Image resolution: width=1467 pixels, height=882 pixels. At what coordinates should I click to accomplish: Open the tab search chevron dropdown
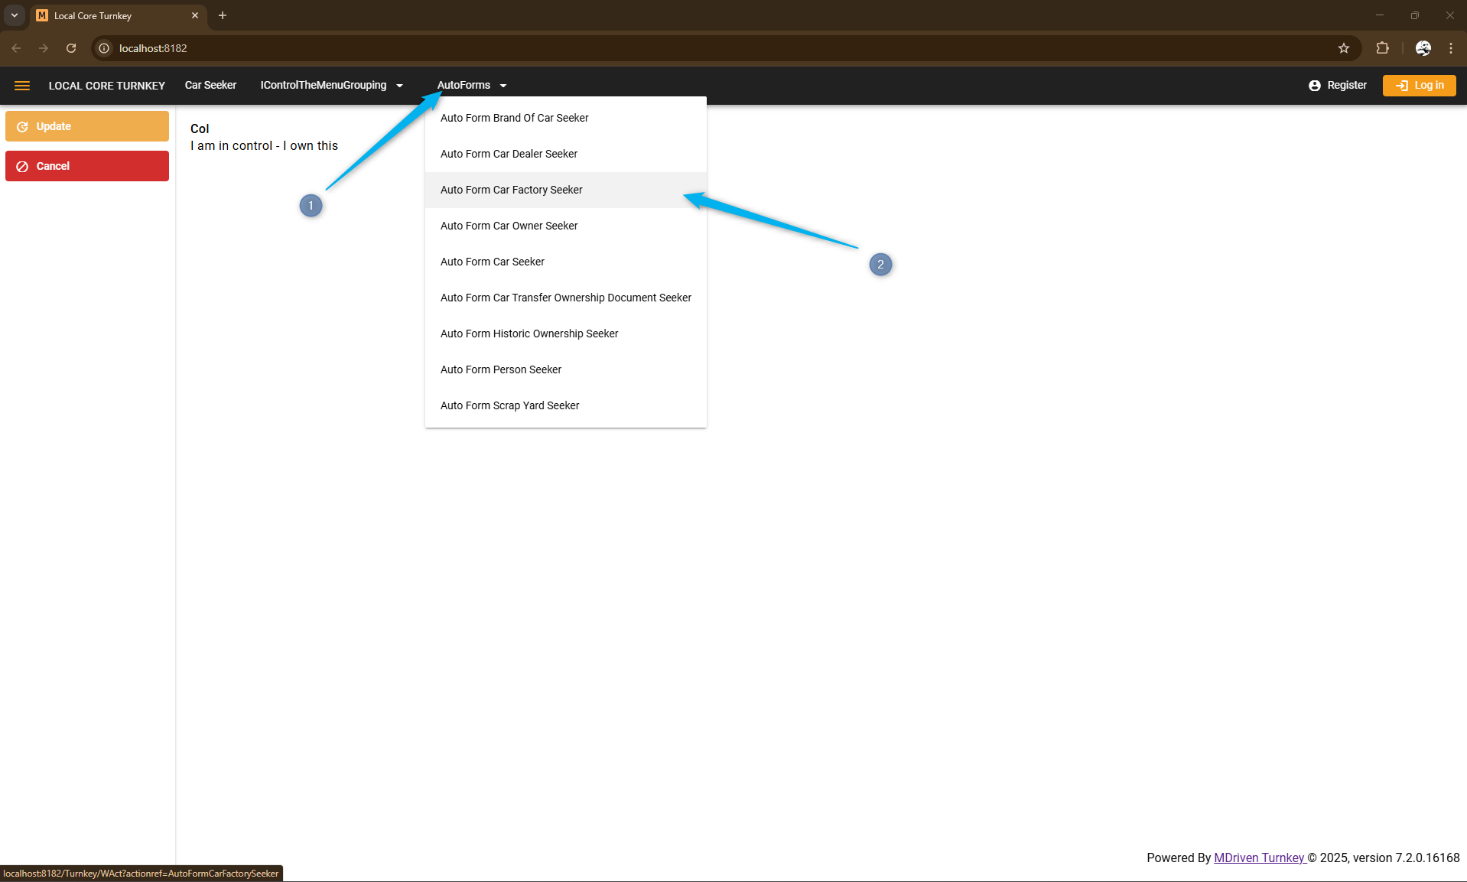tap(14, 15)
